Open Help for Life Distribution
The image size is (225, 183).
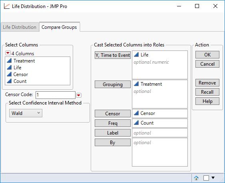coord(207,101)
